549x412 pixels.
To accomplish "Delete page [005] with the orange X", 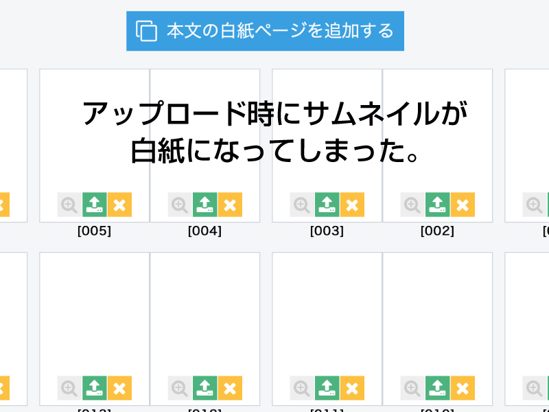I will pos(119,205).
